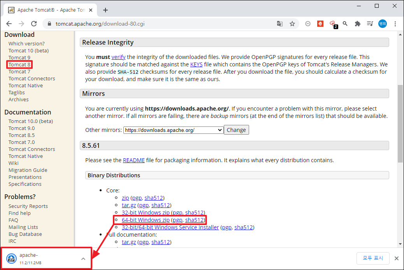Open Security Reports link
The height and width of the screenshot is (270, 404).
pyautogui.click(x=28, y=206)
